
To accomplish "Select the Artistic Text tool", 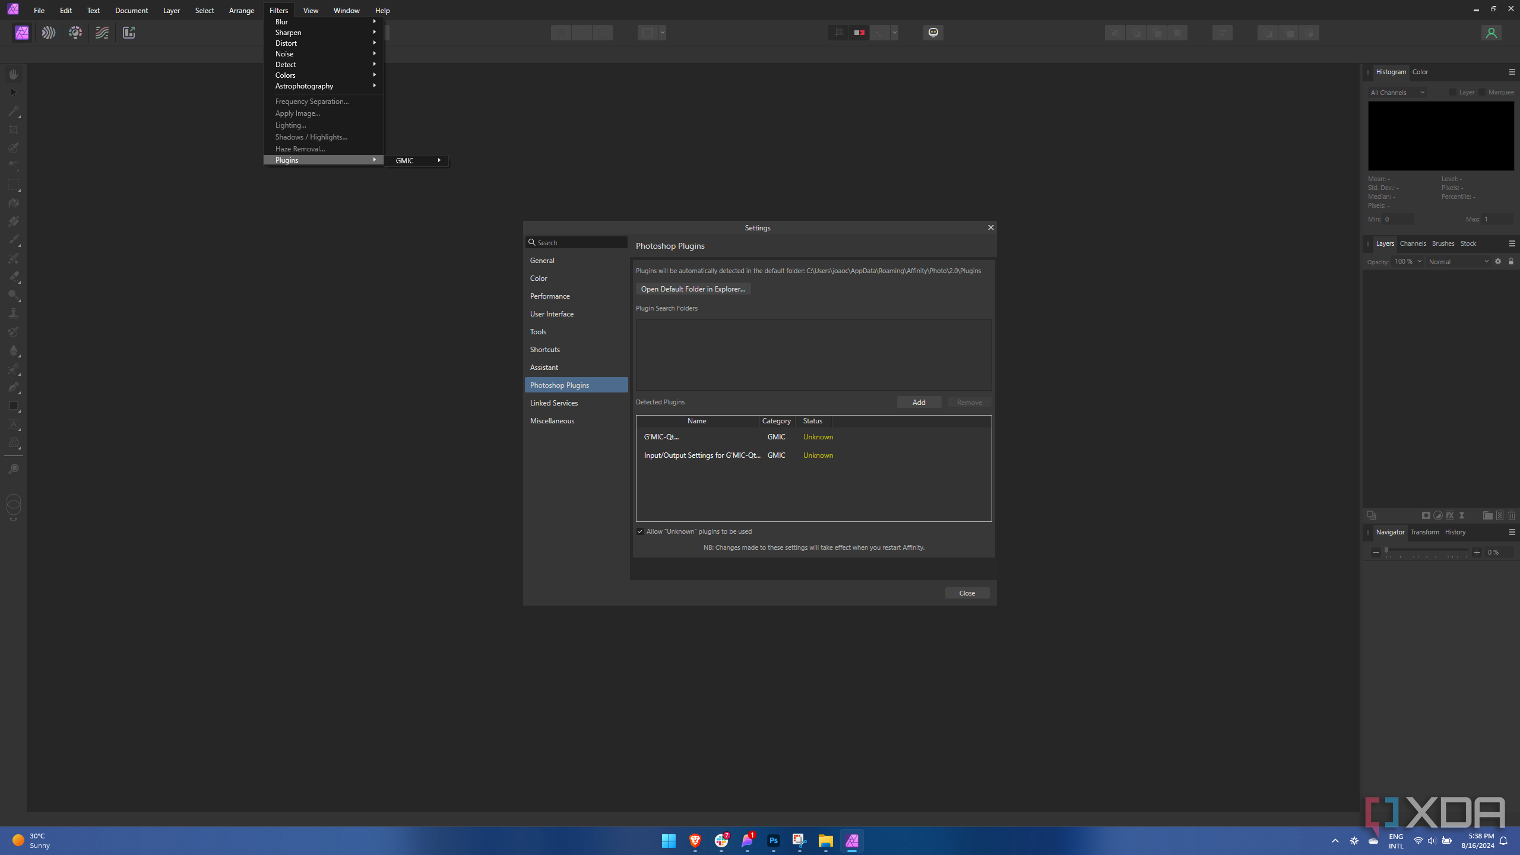I will click(x=14, y=424).
